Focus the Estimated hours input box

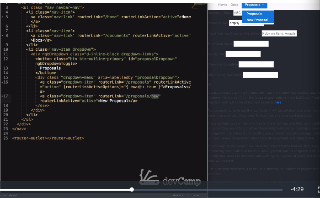(251, 44)
